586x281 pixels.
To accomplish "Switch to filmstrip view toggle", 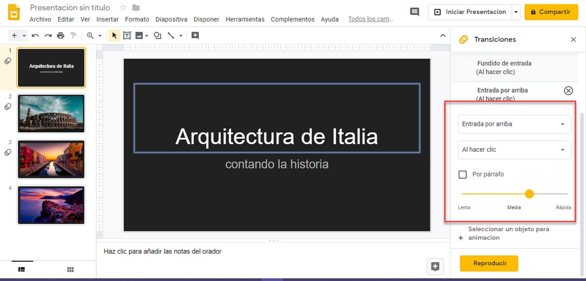I will pos(21,269).
